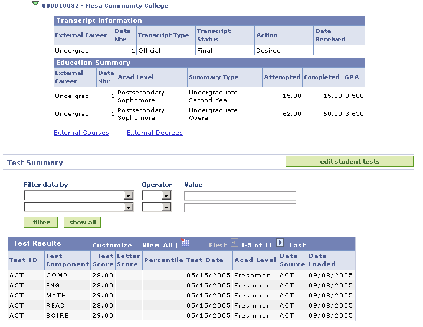Viewport: 423px width, 327px height.
Task: Open the External Courses link
Action: click(x=81, y=132)
